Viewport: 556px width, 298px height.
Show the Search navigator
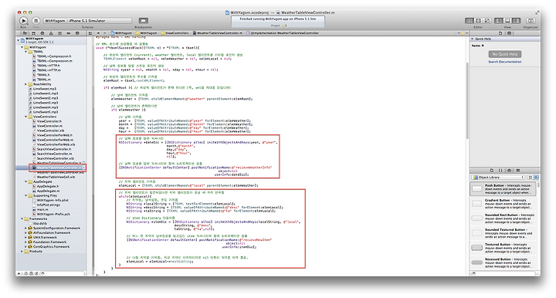click(x=42, y=33)
